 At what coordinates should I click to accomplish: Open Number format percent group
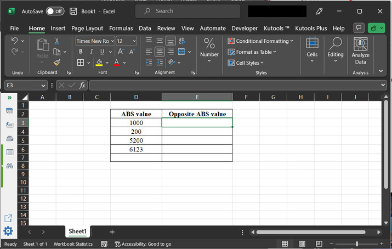click(209, 50)
